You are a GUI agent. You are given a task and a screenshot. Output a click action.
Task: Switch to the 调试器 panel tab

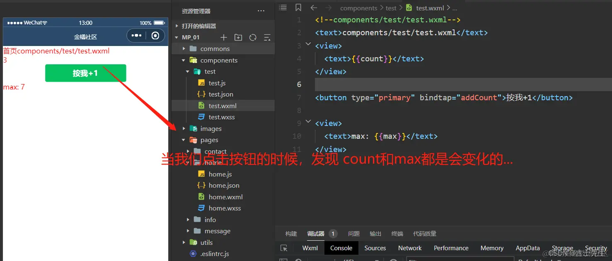pyautogui.click(x=316, y=234)
